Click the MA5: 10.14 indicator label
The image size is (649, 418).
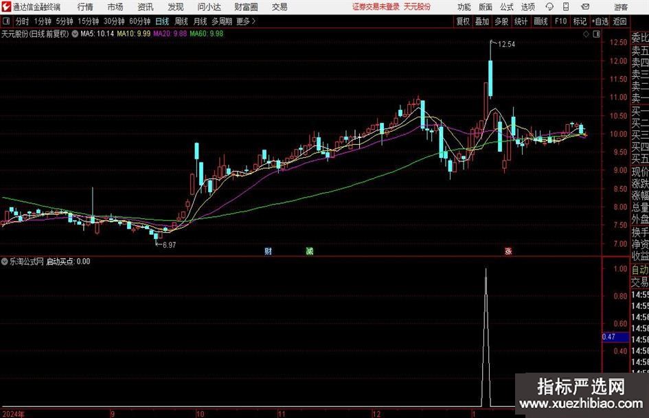97,34
